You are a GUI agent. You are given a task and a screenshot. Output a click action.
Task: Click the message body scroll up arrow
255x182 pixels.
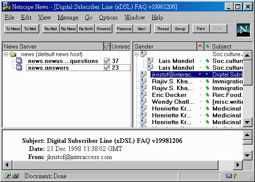pos(247,135)
